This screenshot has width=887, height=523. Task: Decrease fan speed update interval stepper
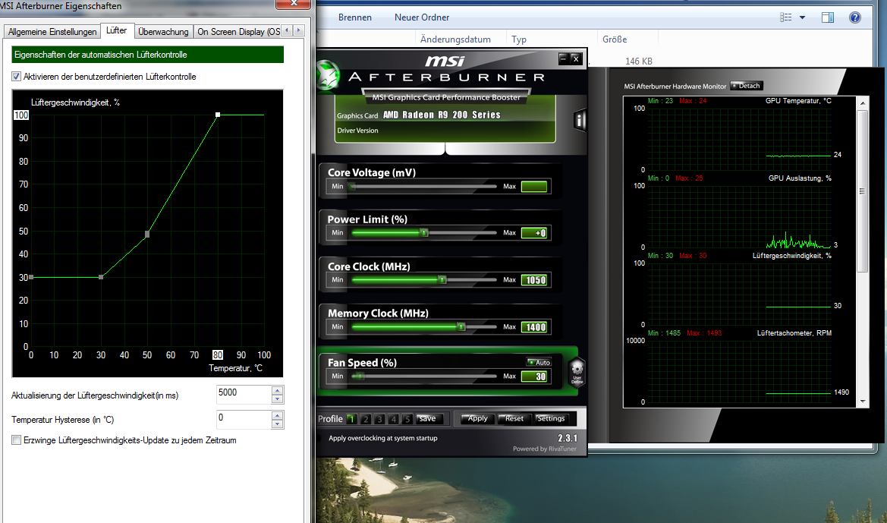point(277,399)
